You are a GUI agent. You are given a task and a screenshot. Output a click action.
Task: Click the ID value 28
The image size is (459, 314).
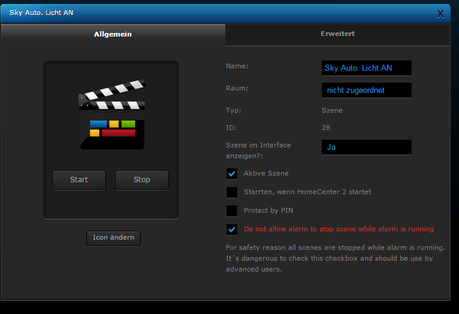click(326, 128)
